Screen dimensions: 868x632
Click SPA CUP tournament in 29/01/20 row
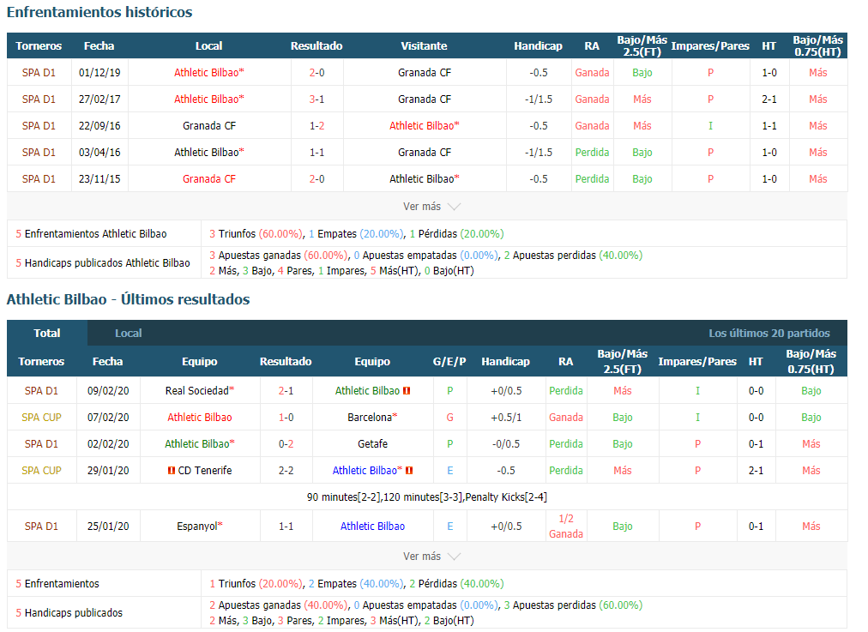(41, 471)
